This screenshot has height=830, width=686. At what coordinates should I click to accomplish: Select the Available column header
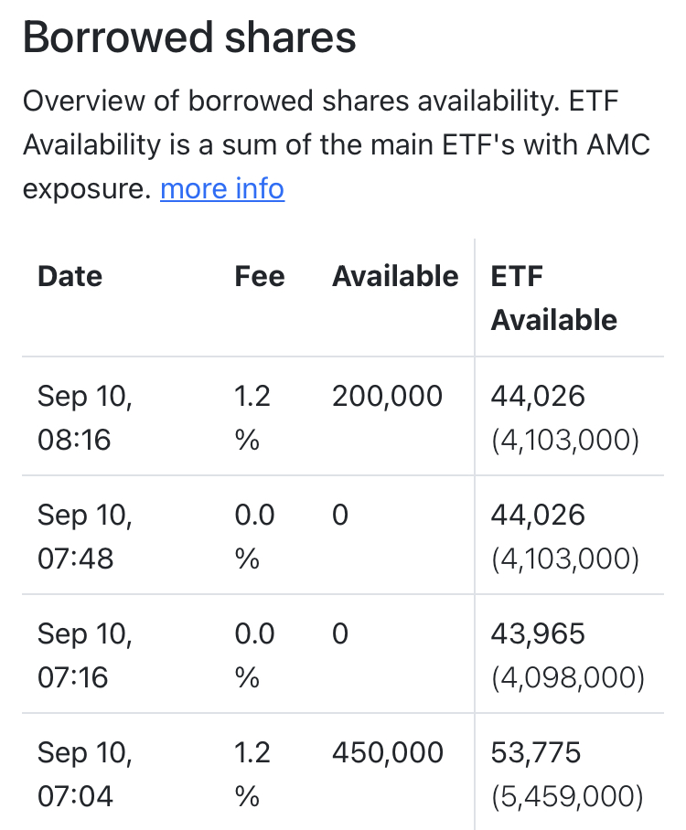point(395,276)
